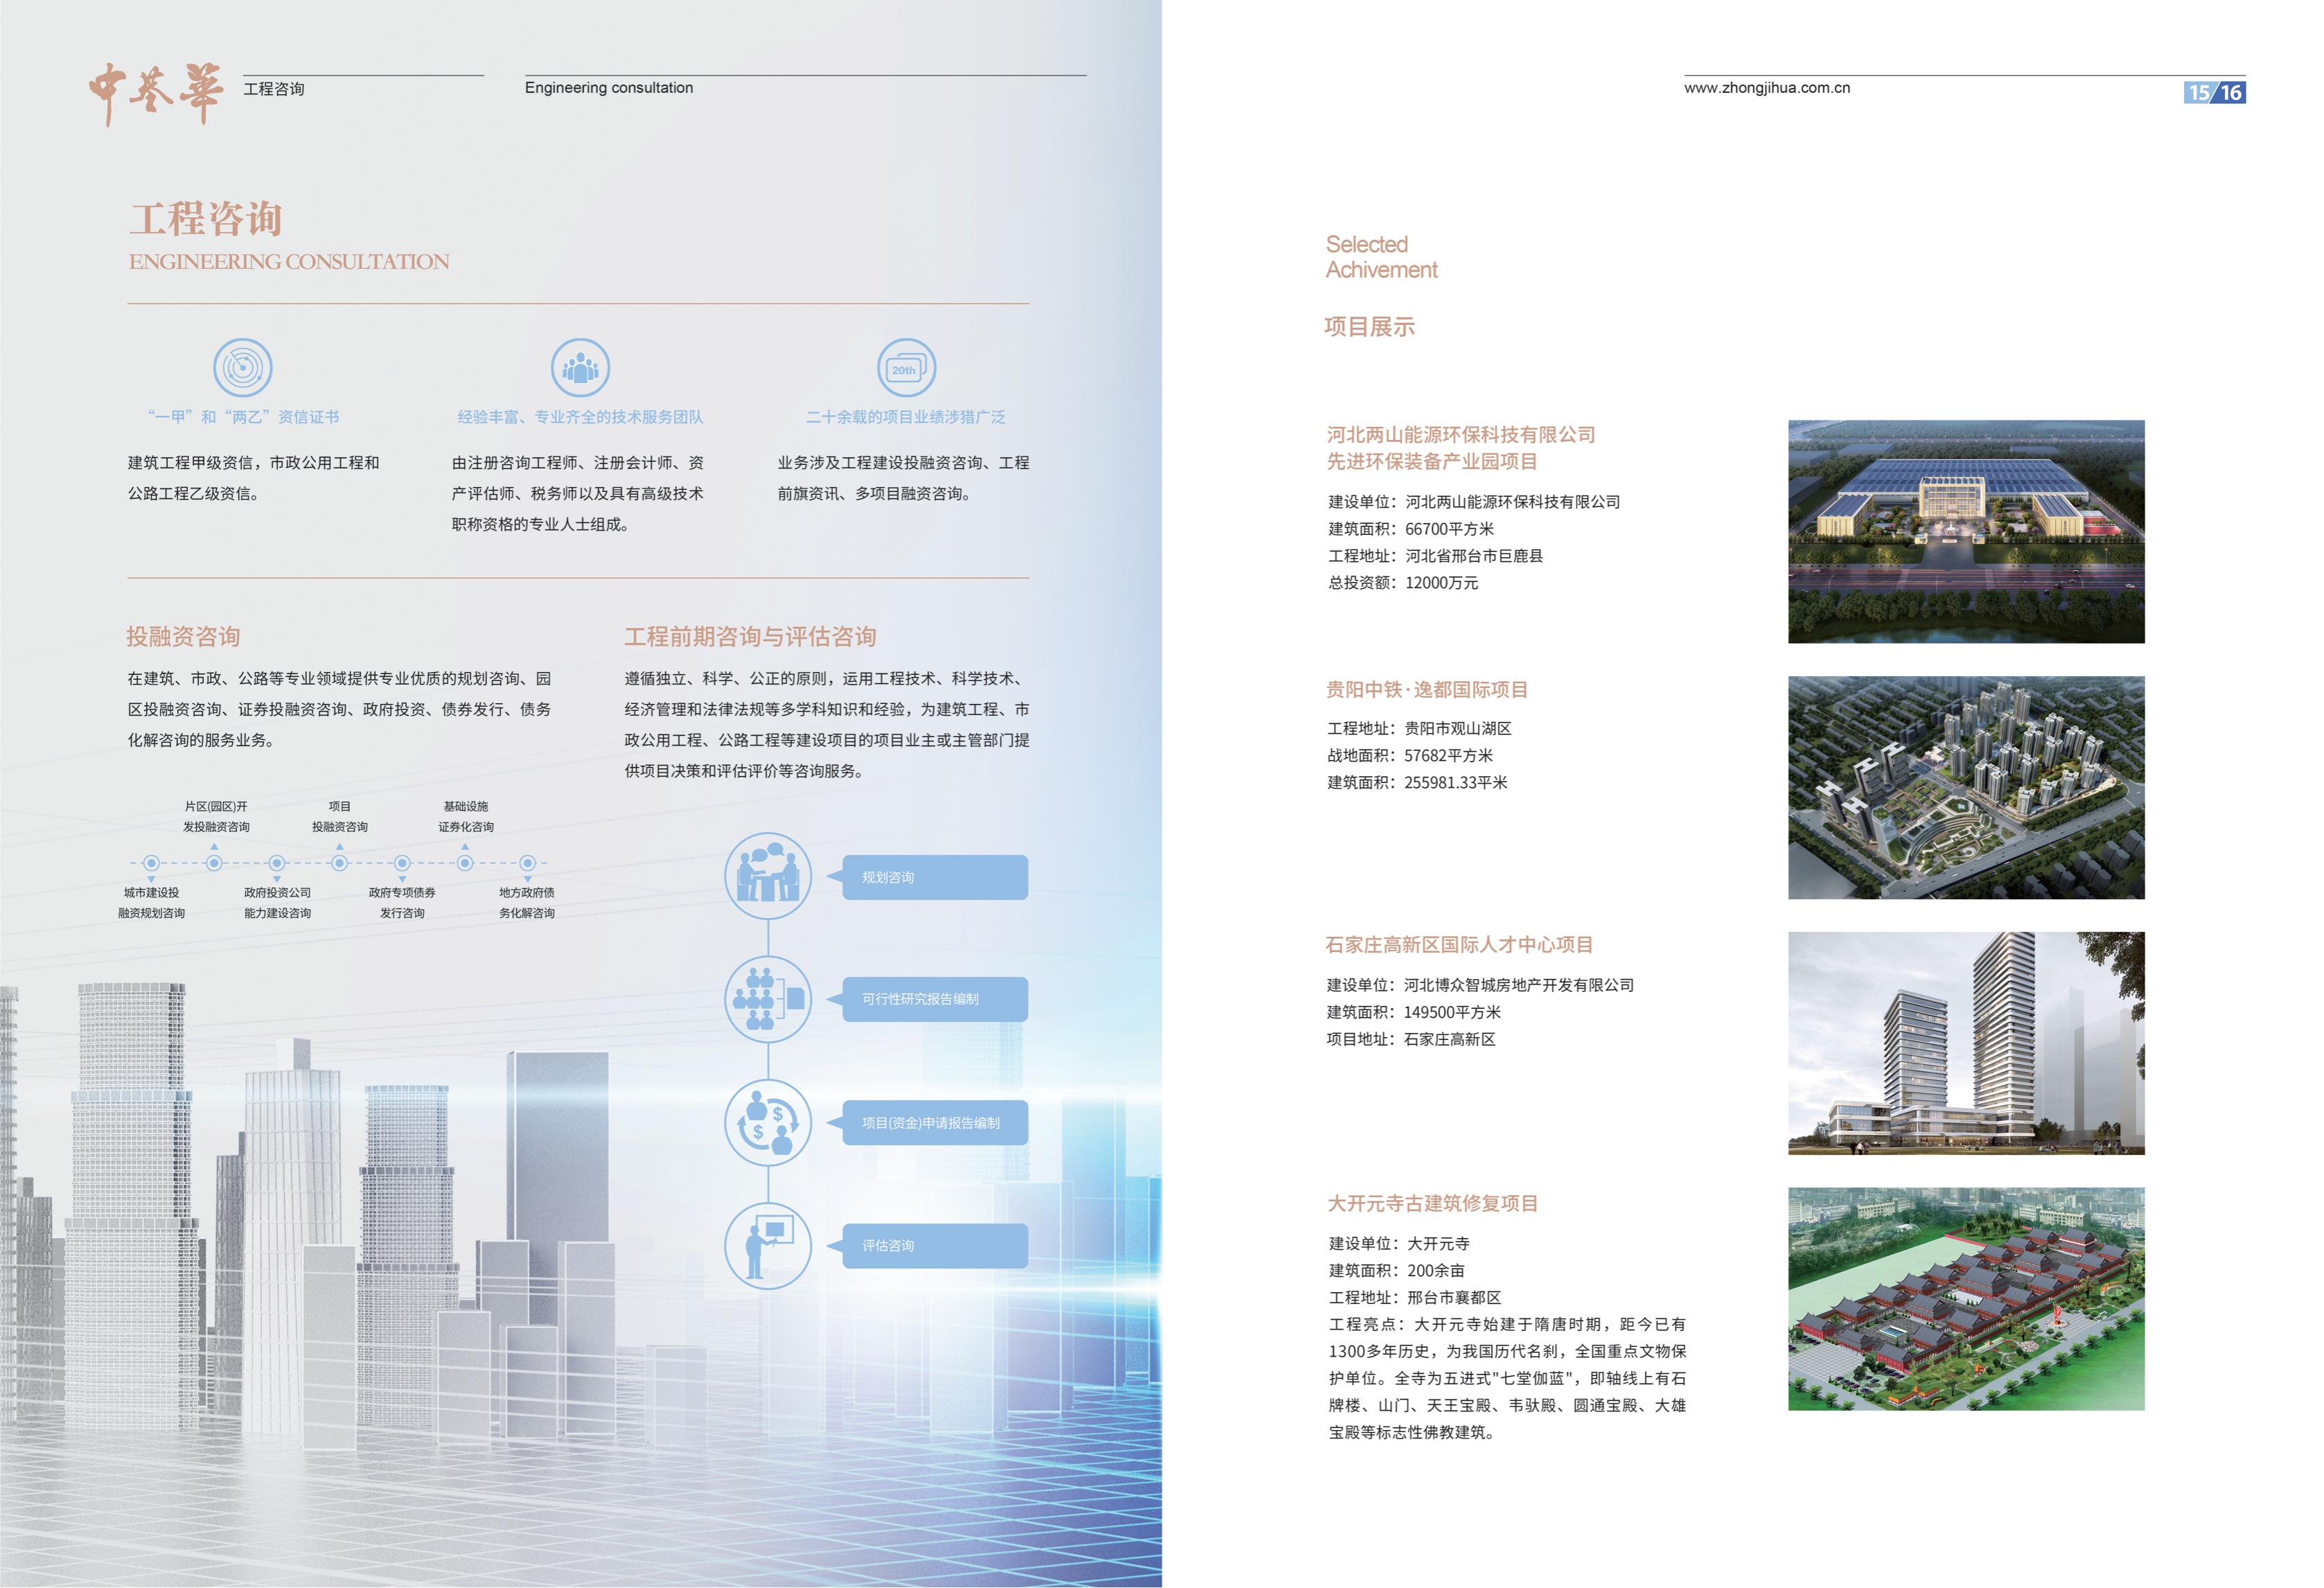The height and width of the screenshot is (1588, 2324).
Task: Click the paragraph starting 遵循独立、科学、公正的原则
Action: pos(827,725)
